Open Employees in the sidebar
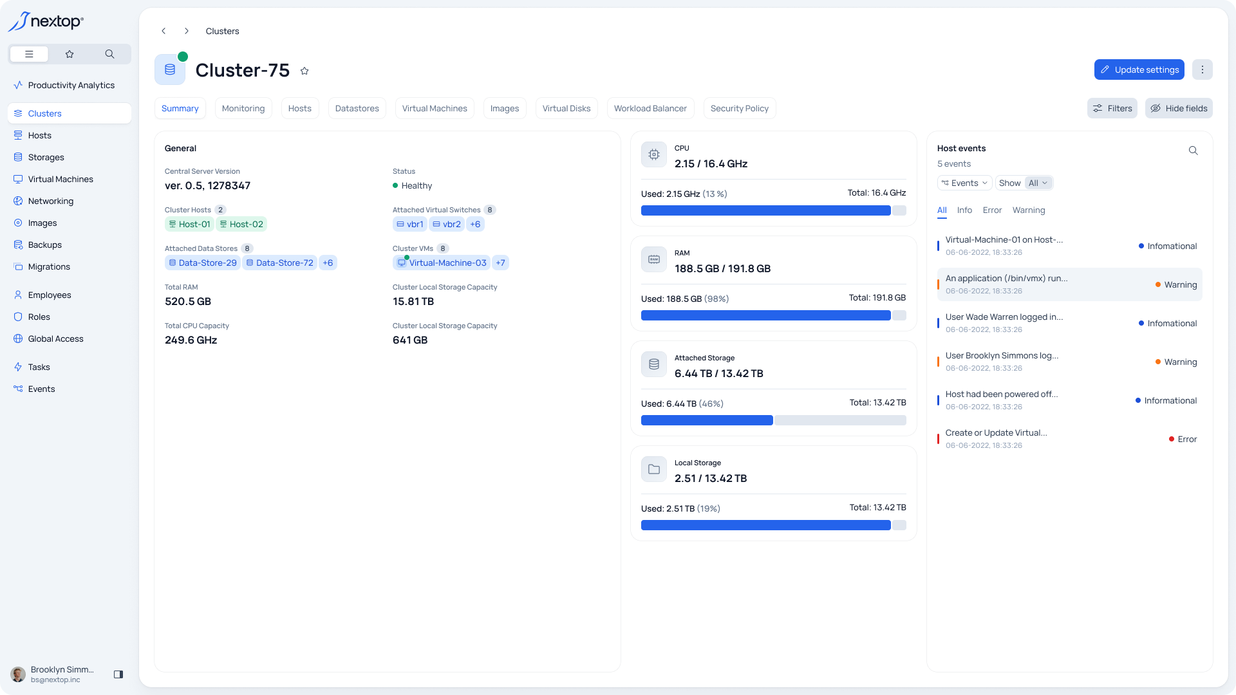Viewport: 1236px width, 695px height. (70, 295)
